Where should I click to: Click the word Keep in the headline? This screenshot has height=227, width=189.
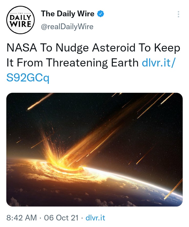167,48
